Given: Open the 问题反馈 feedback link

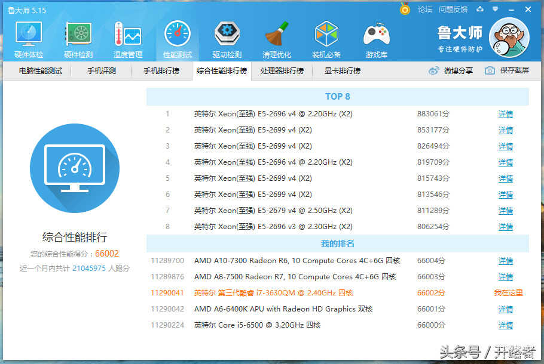Looking at the screenshot, I should (453, 10).
